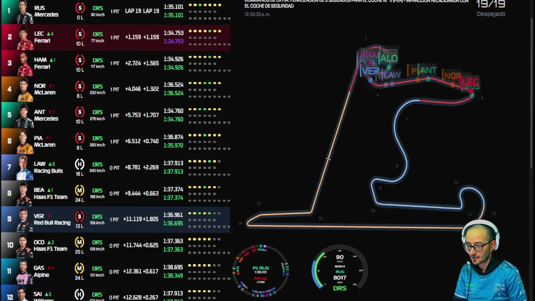
Task: Click LAW's 0 PIT stop count
Action: [x=115, y=168]
